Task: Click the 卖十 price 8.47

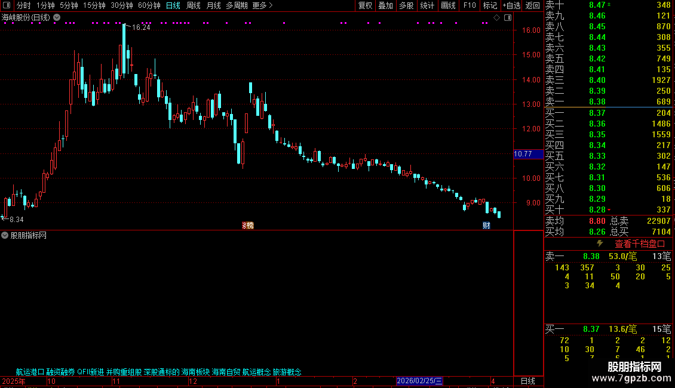Action: pyautogui.click(x=597, y=5)
